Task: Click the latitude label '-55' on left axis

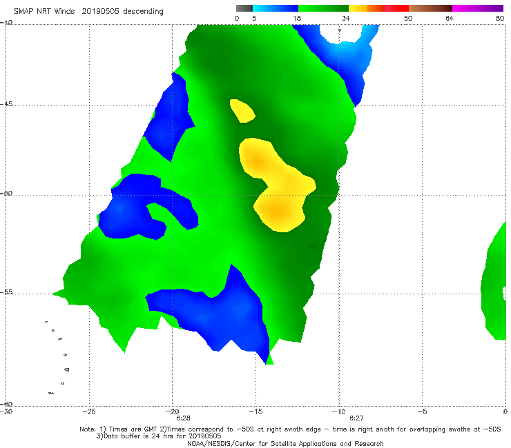Action: (6, 292)
